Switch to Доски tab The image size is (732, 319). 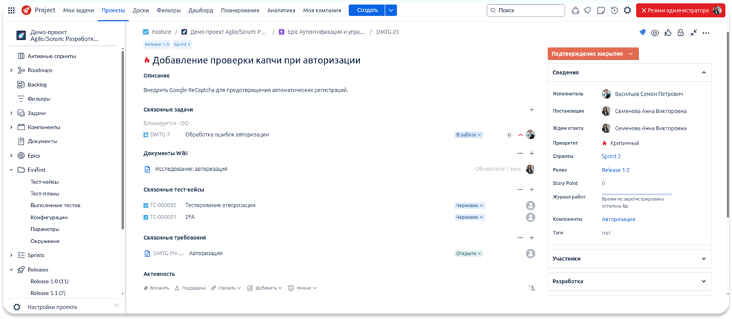point(140,10)
